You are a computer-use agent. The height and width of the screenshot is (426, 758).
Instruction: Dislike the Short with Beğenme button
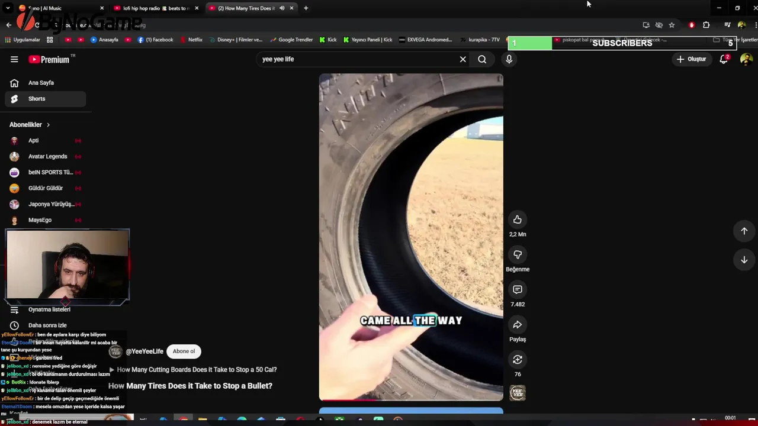click(518, 254)
